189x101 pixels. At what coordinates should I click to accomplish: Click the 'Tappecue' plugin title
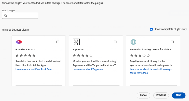(78, 49)
